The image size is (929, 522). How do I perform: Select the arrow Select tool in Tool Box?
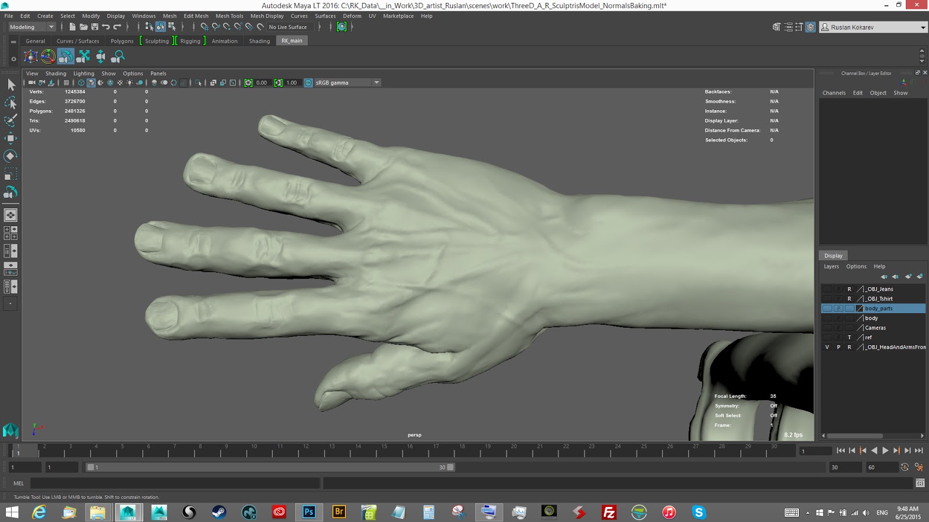click(10, 85)
